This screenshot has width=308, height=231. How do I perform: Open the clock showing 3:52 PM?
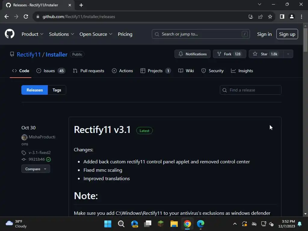(287, 224)
